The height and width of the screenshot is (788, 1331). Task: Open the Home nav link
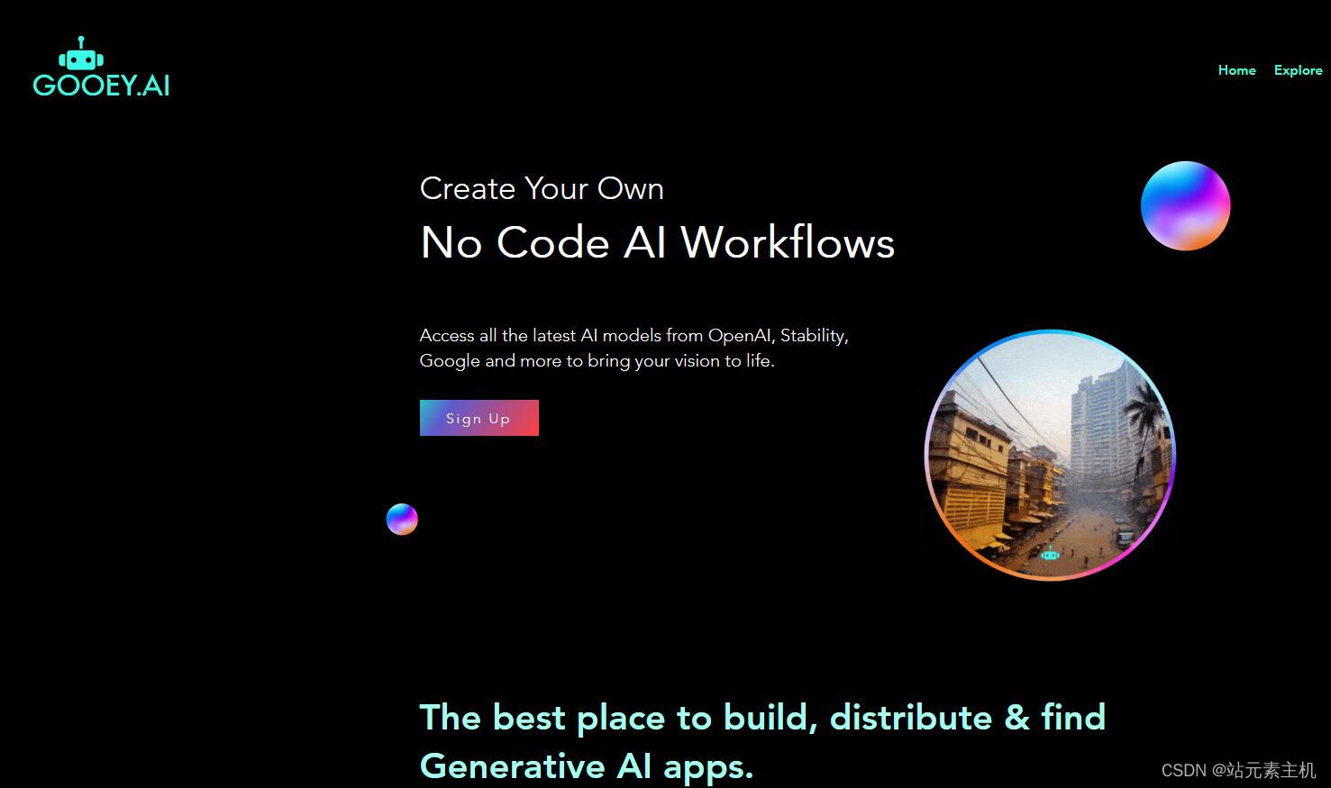point(1236,70)
